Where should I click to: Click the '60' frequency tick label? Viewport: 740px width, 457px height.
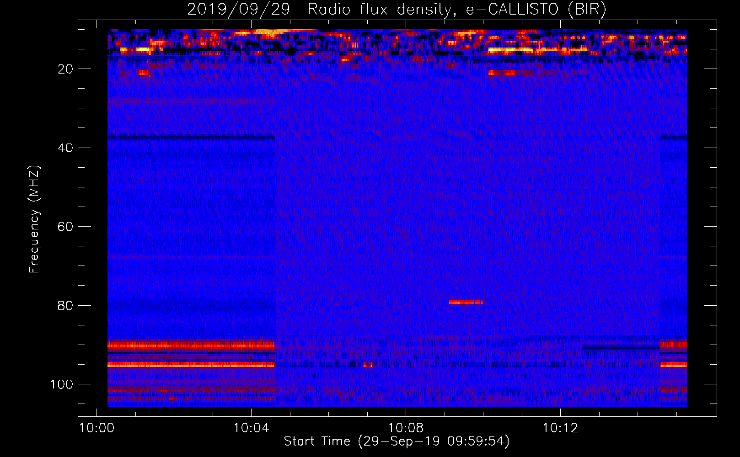pyautogui.click(x=65, y=227)
